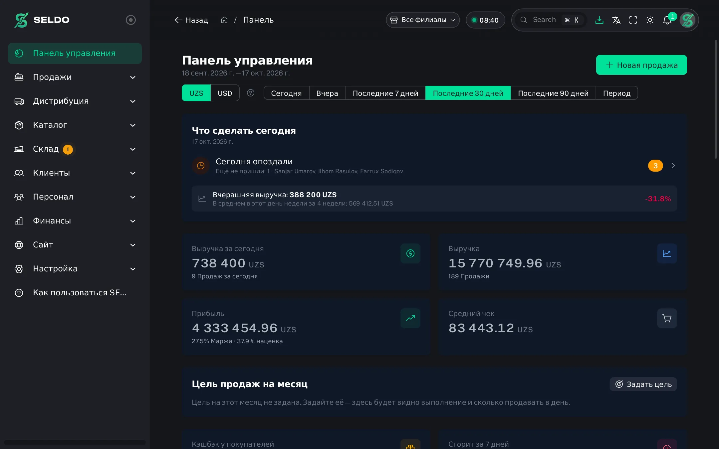Go to the home icon in breadcrumb
Image resolution: width=719 pixels, height=449 pixels.
click(224, 20)
